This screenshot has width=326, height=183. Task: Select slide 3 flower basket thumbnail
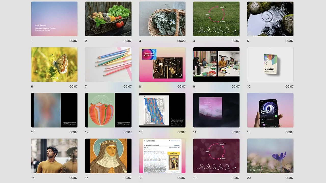pos(162,19)
